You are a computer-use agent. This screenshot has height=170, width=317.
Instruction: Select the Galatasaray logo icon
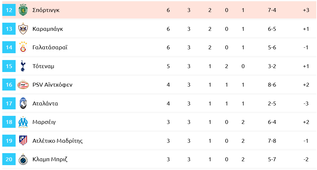23,47
